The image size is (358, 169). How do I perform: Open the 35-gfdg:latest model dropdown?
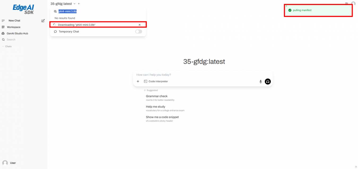click(x=63, y=4)
